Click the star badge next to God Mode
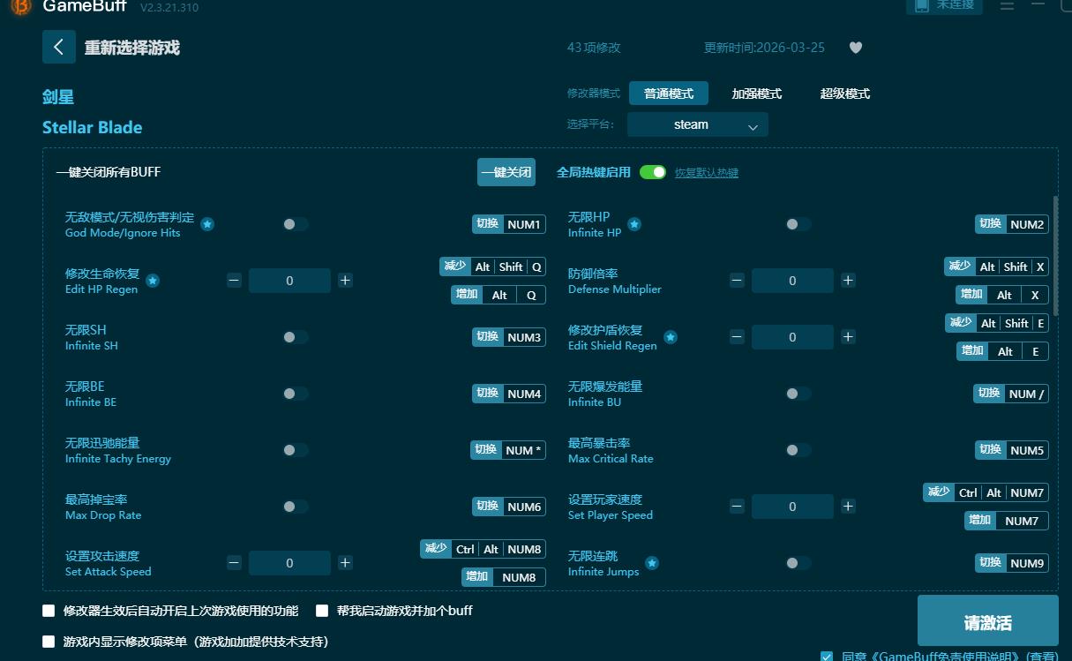Screen dimensions: 1072x661 [207, 225]
